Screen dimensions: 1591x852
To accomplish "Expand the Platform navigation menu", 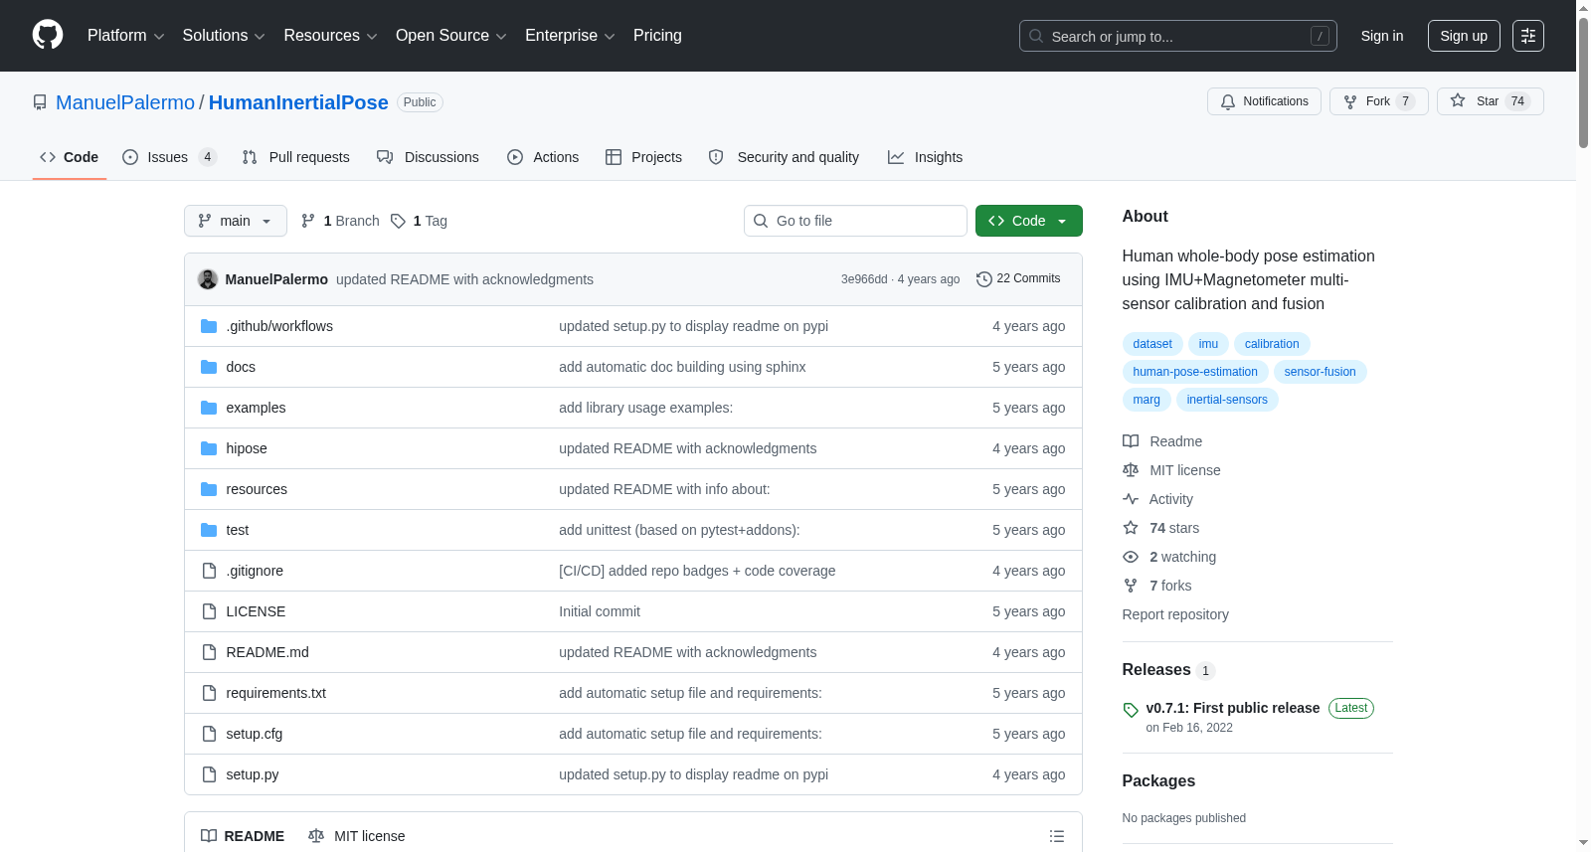I will [x=125, y=36].
